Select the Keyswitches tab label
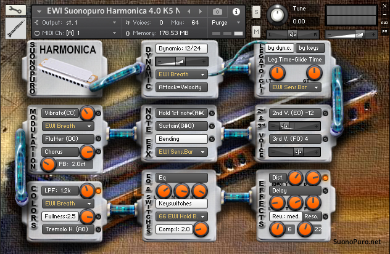This screenshot has height=254, width=390. click(181, 204)
